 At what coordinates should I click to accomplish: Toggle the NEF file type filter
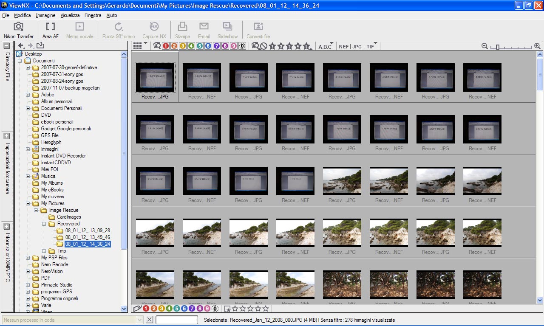point(343,47)
